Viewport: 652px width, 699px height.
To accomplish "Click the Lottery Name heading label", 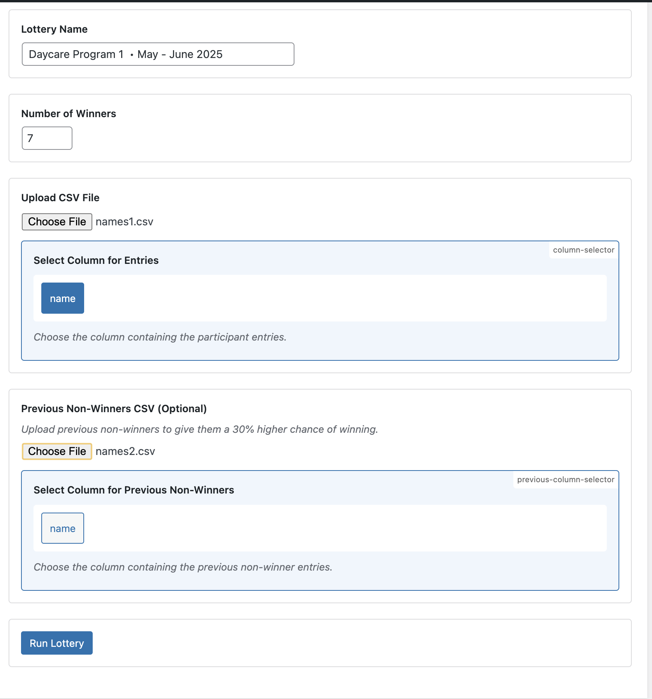I will click(54, 29).
